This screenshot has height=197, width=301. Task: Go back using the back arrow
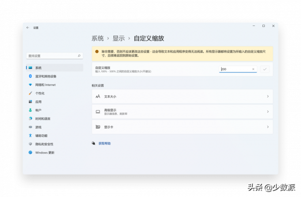[x=28, y=27]
